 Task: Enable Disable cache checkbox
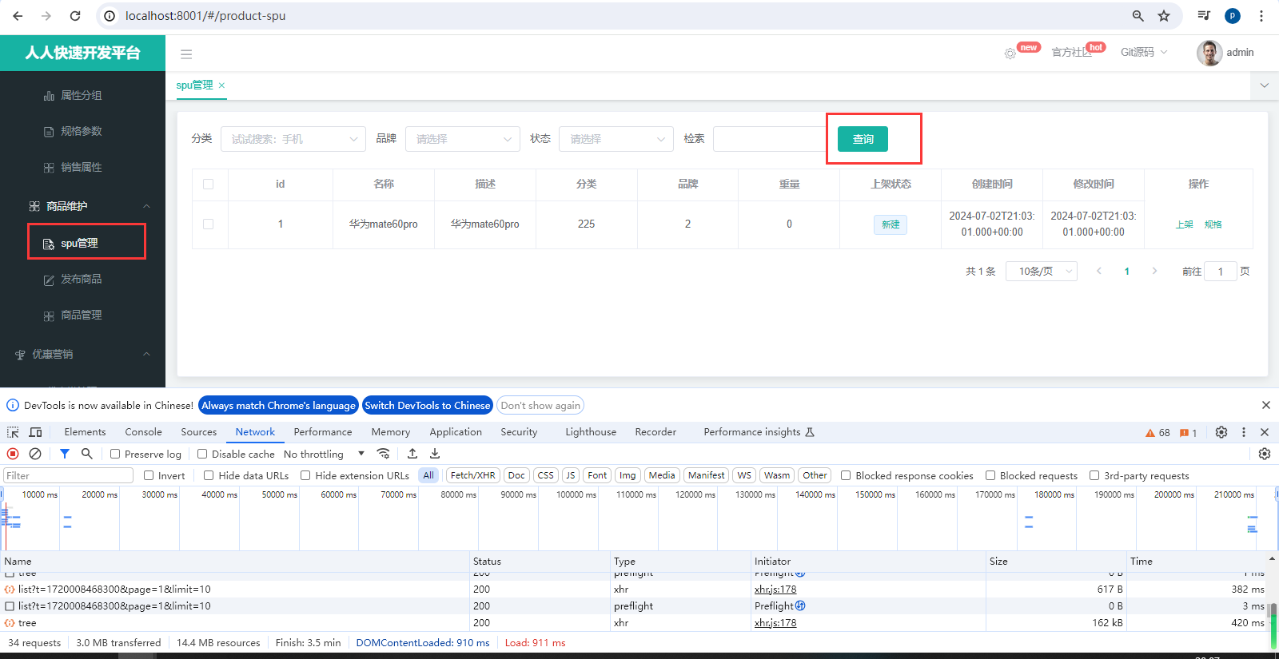pos(202,454)
